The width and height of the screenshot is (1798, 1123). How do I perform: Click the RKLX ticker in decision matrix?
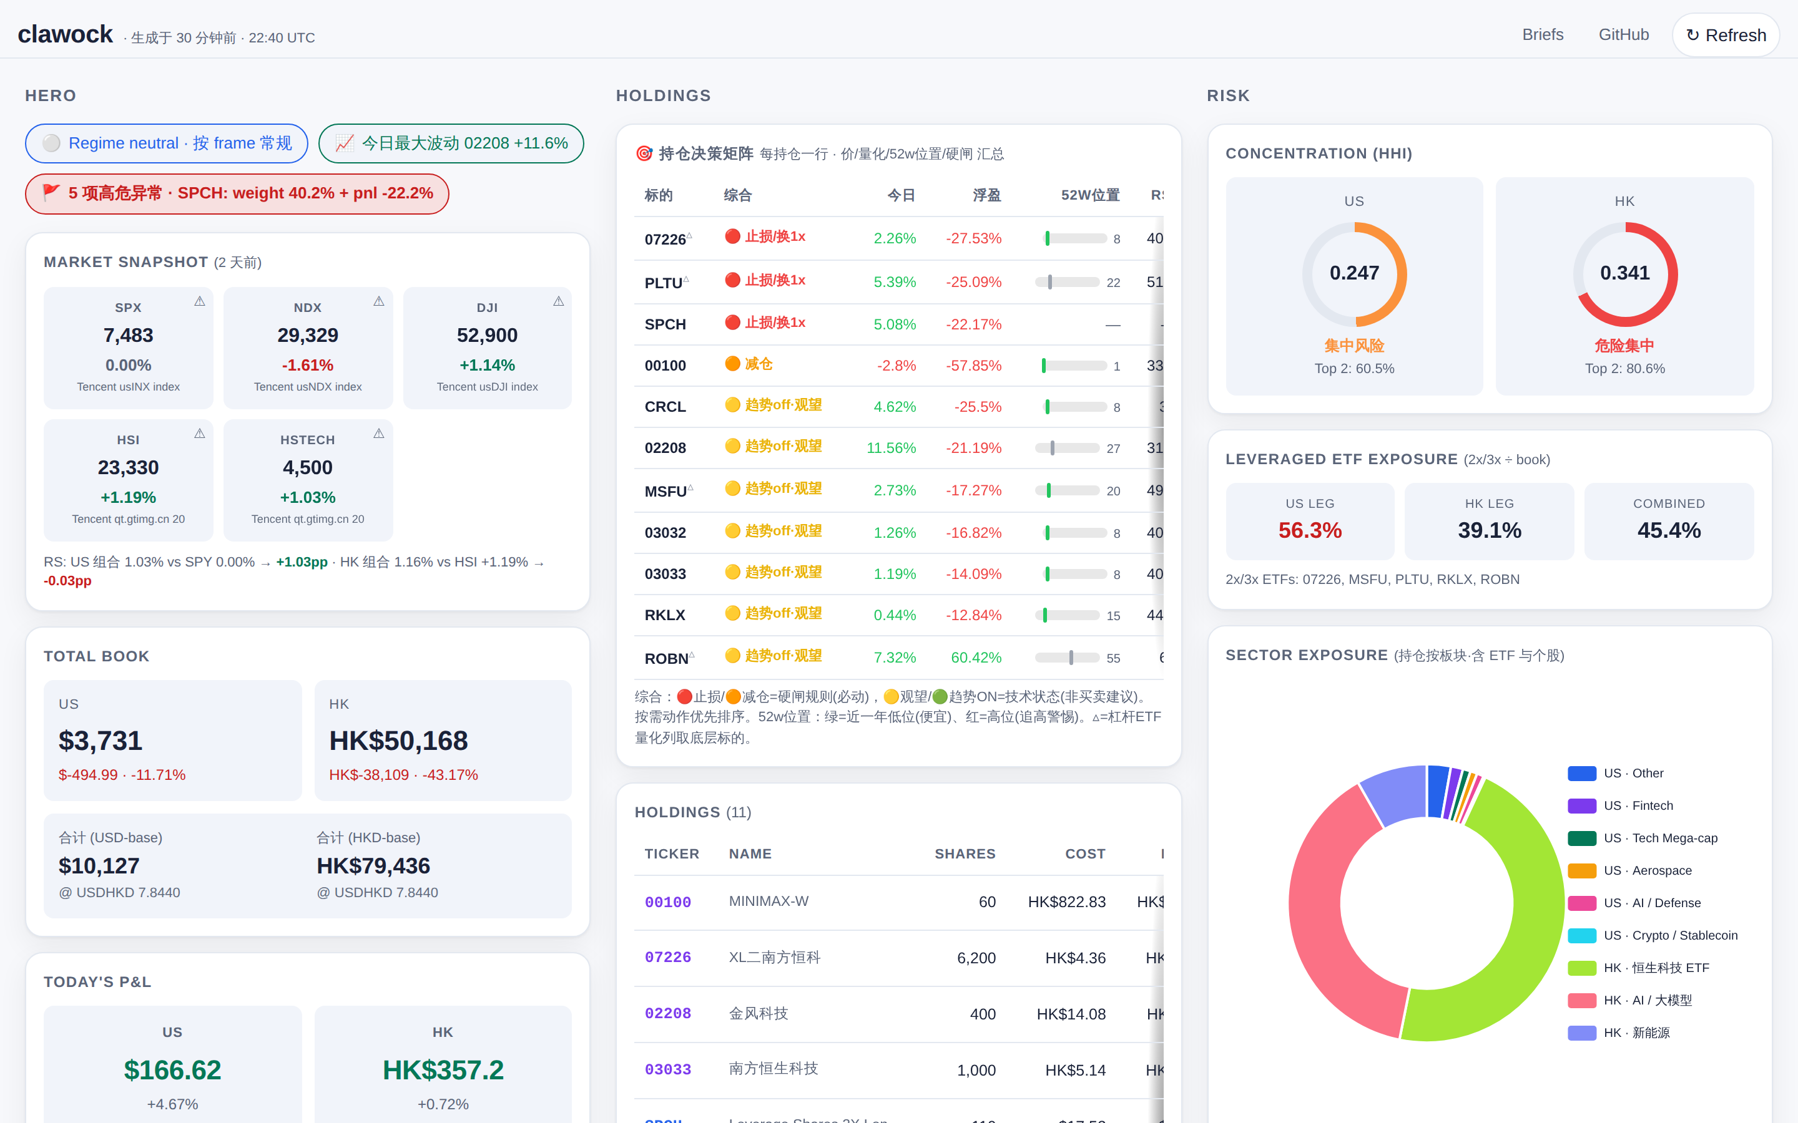(x=665, y=615)
